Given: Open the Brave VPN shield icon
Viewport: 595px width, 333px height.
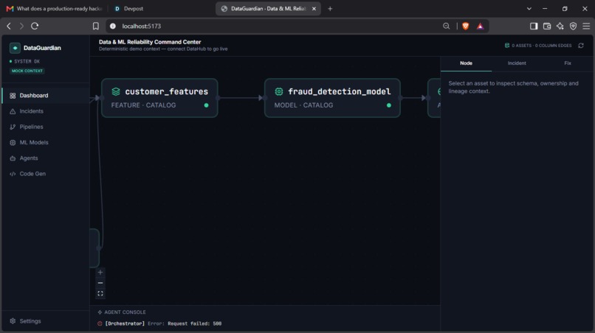Looking at the screenshot, I should tap(573, 26).
